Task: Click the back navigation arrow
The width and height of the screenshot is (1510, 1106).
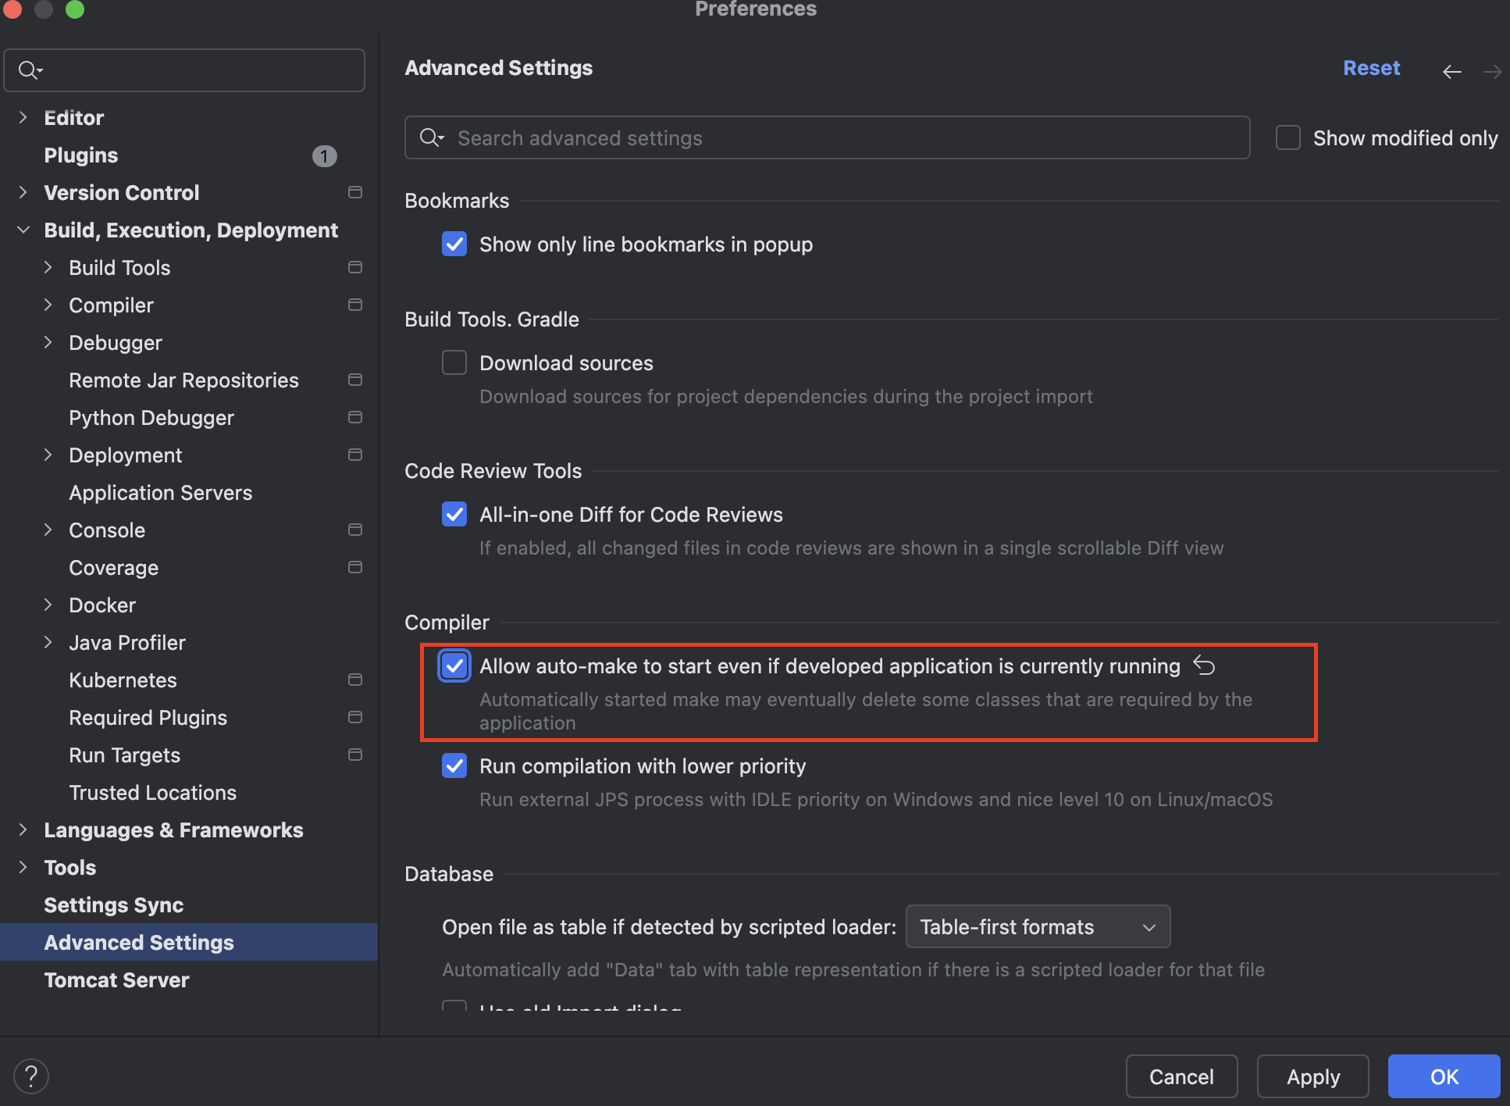Action: click(x=1451, y=72)
